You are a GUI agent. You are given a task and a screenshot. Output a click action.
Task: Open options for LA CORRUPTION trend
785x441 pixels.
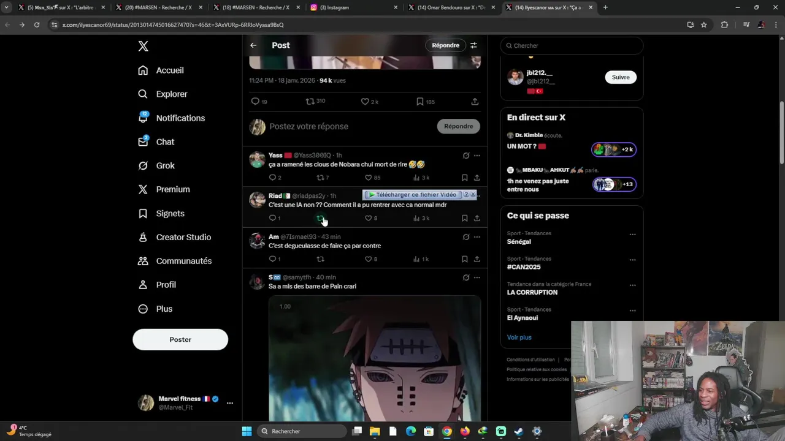coord(632,285)
